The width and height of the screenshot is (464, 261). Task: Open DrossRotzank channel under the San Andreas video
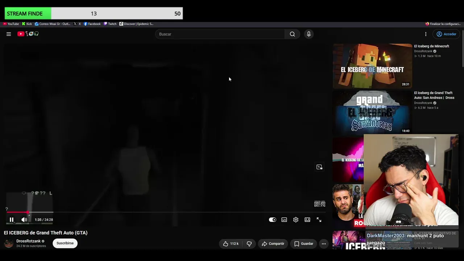423,103
